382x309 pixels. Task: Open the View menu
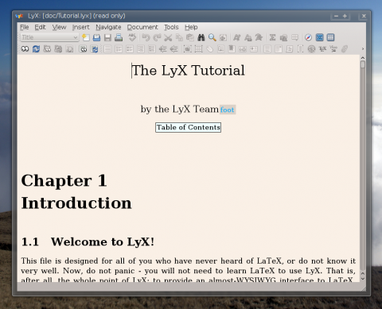(59, 27)
